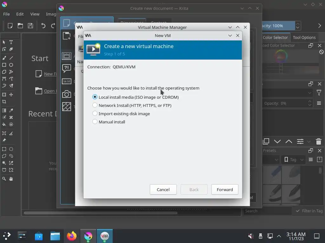Screen dimensions: 325x243
Task: Switch to the Color Selector tab
Action: pos(275,37)
